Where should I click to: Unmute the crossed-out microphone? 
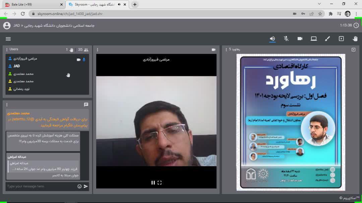point(286,39)
